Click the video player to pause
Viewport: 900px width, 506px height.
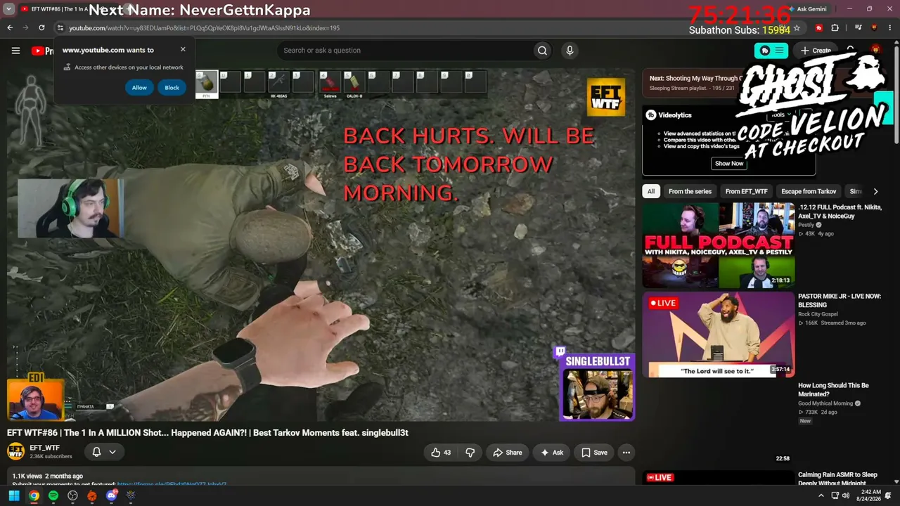point(321,245)
